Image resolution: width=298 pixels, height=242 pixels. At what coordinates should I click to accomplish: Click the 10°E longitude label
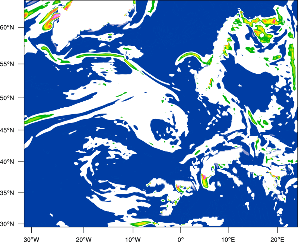[x=228, y=239]
